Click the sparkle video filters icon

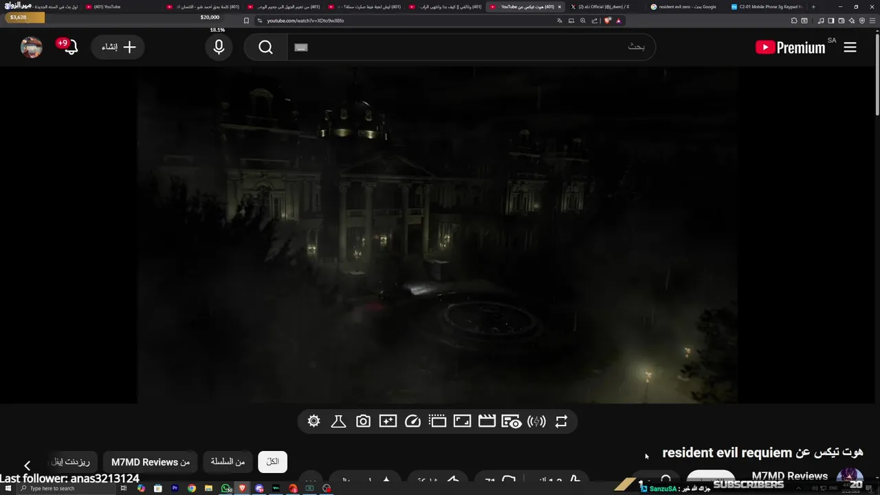pos(388,421)
